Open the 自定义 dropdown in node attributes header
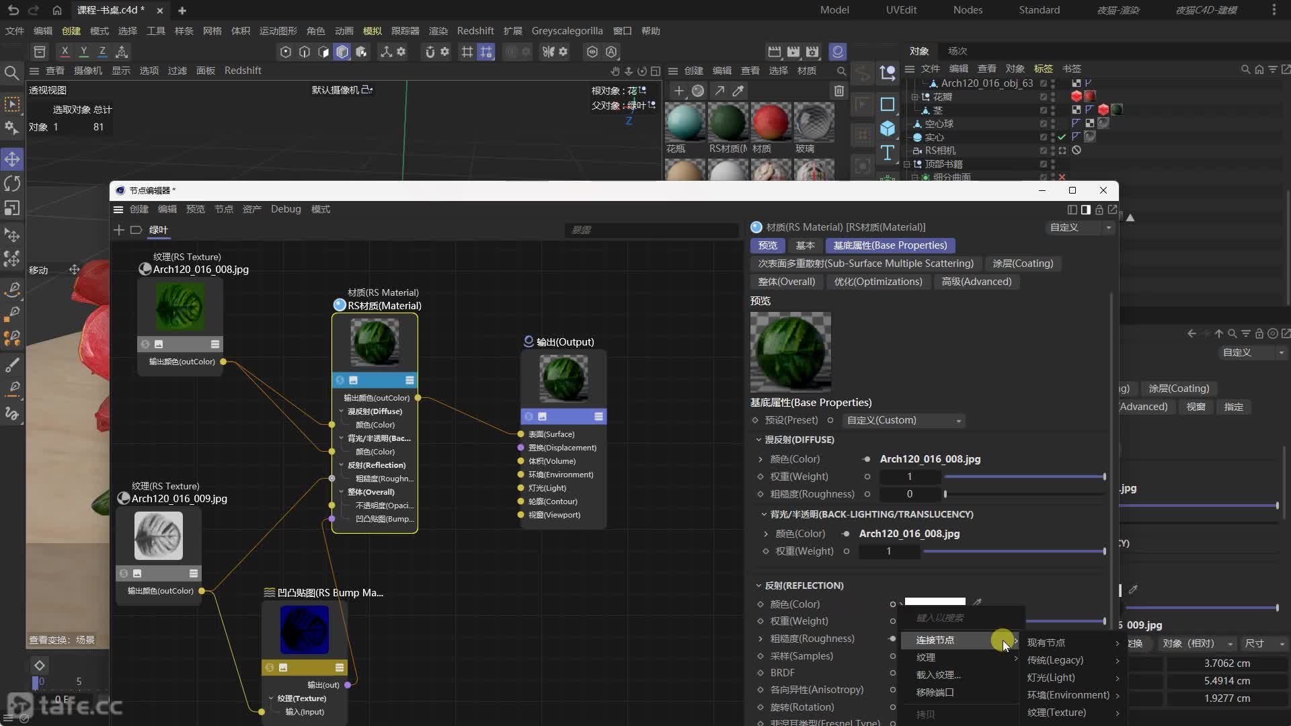The width and height of the screenshot is (1291, 726). pos(1080,227)
